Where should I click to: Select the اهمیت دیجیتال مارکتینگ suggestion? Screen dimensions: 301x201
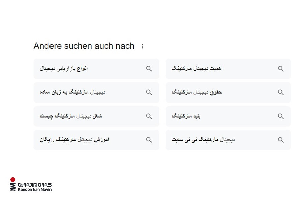click(197, 69)
